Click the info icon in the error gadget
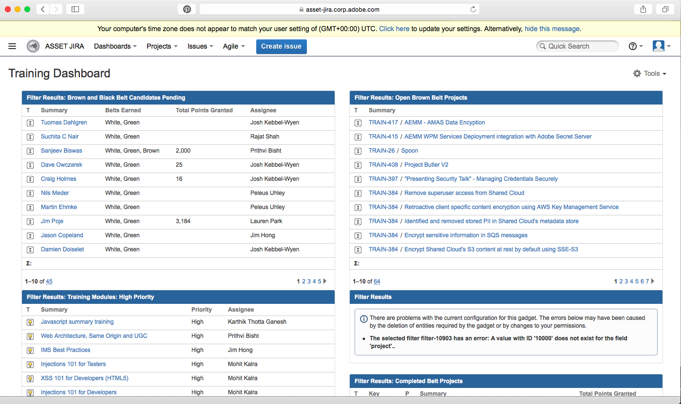The height and width of the screenshot is (404, 681). pyautogui.click(x=363, y=319)
